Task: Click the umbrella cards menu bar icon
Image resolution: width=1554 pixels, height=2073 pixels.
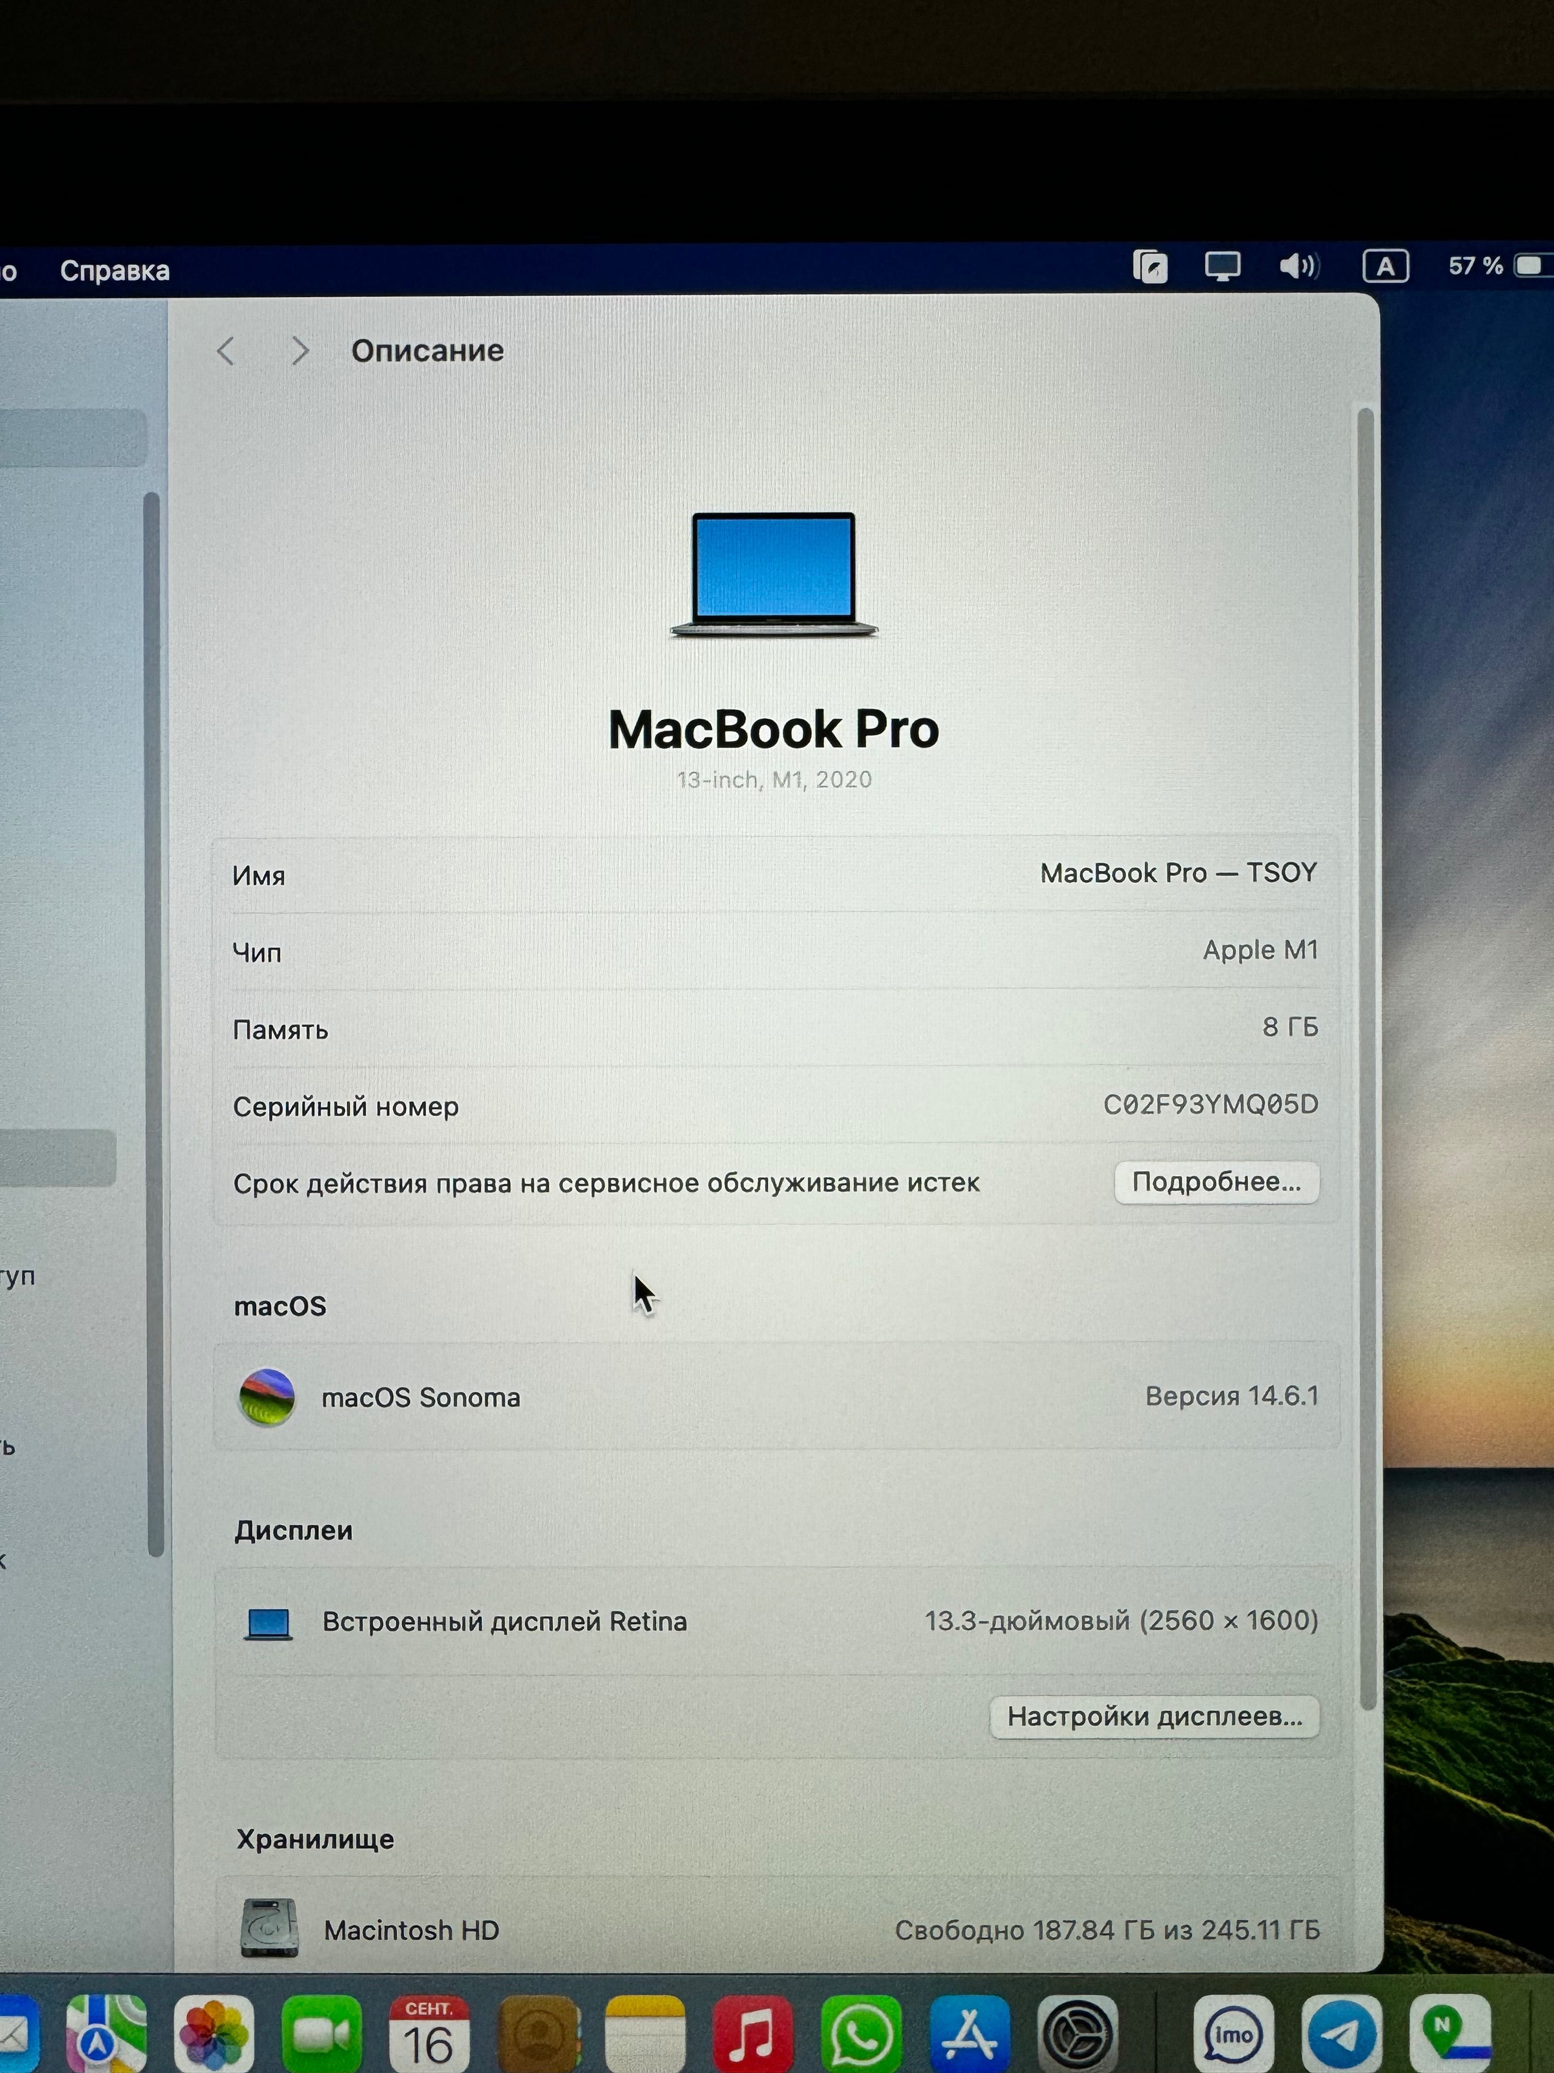Action: pos(1150,267)
